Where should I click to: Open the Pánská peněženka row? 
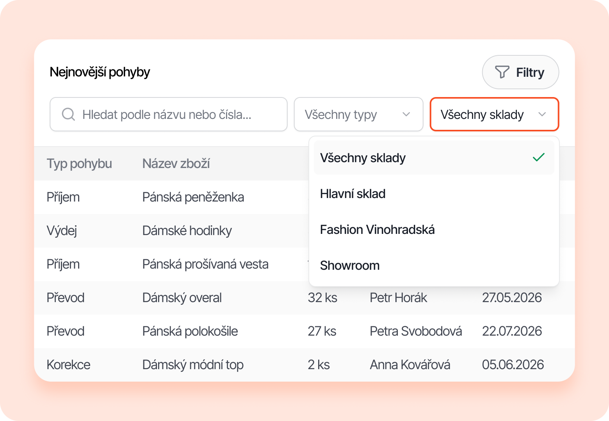(193, 197)
